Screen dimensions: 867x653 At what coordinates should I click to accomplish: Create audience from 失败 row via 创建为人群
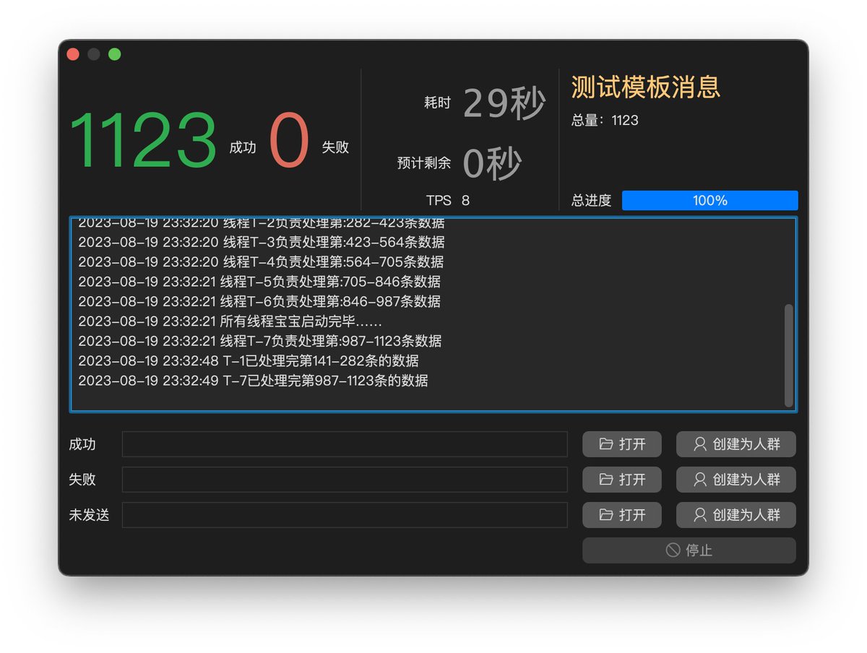[736, 480]
